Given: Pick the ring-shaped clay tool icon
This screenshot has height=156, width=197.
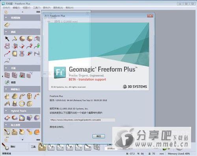Looking at the screenshot, I should [22, 104].
